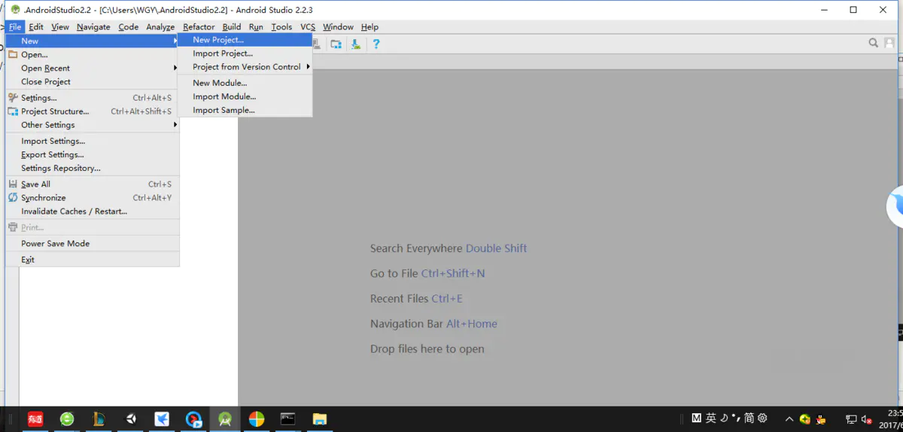Open the Build menu

(232, 27)
